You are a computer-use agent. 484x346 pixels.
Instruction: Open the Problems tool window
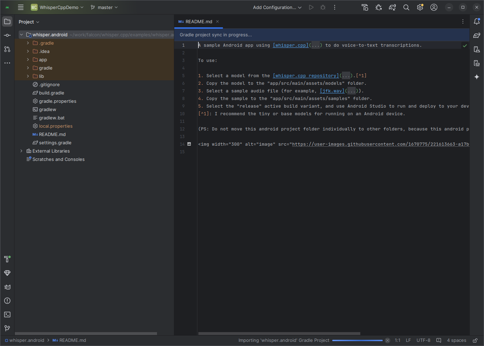(x=7, y=301)
